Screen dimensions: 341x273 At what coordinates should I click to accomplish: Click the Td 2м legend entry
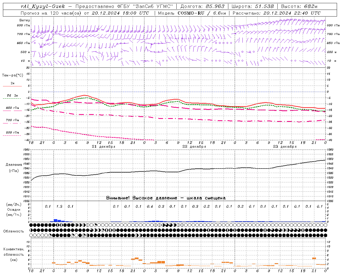pos(12,95)
